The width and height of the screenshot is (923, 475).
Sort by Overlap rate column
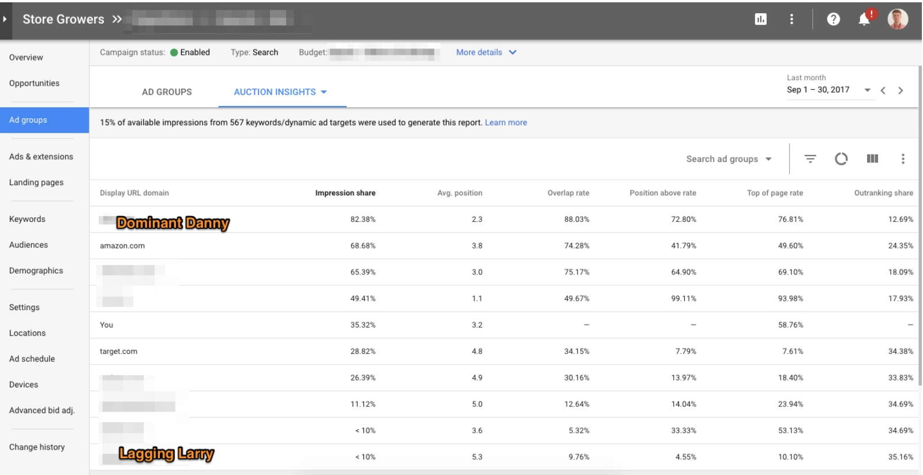(x=568, y=193)
